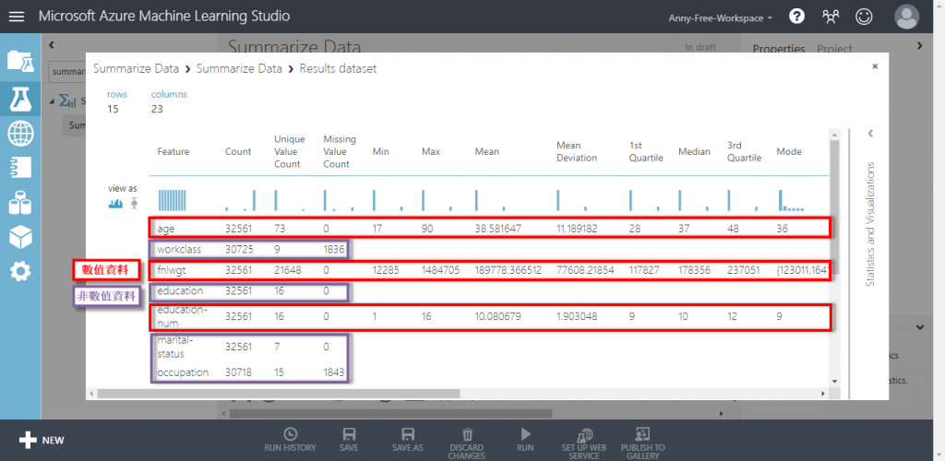Click the NEW plus button
The height and width of the screenshot is (461, 945).
(41, 440)
